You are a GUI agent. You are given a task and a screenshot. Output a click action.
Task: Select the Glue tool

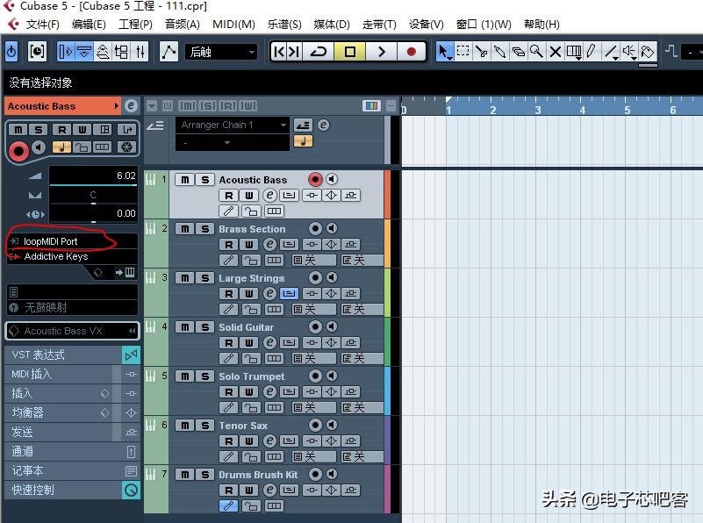pyautogui.click(x=499, y=52)
